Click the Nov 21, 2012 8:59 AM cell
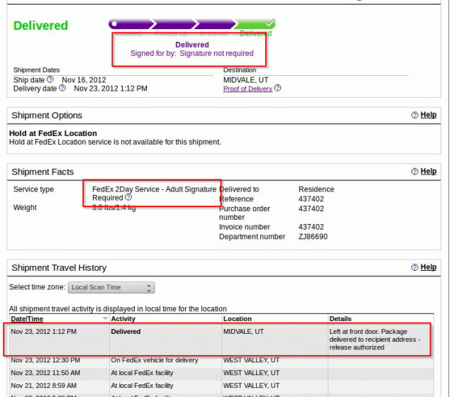The image size is (454, 397). (44, 386)
